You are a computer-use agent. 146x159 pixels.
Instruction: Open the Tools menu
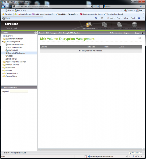pos(134,18)
